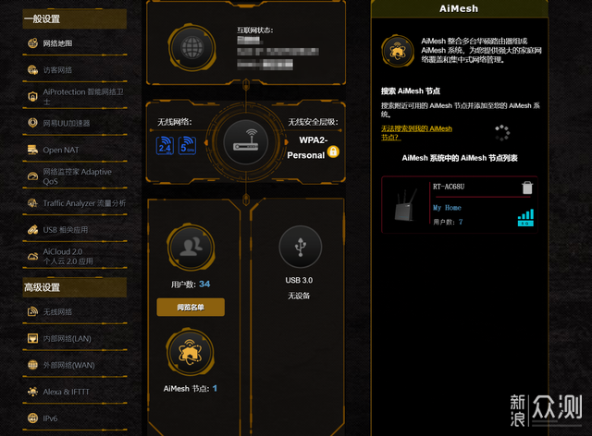
Task: Open the USB 3.0 device icon
Action: coord(301,247)
